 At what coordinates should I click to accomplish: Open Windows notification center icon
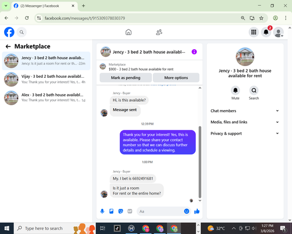(283, 228)
